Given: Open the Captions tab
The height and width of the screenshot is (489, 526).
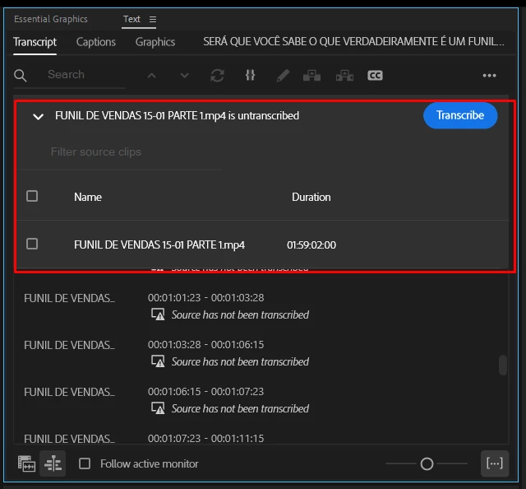Looking at the screenshot, I should click(96, 42).
